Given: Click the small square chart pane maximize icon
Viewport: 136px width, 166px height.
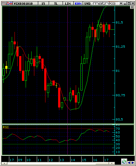Looking at the screenshot, I should click(x=132, y=7).
